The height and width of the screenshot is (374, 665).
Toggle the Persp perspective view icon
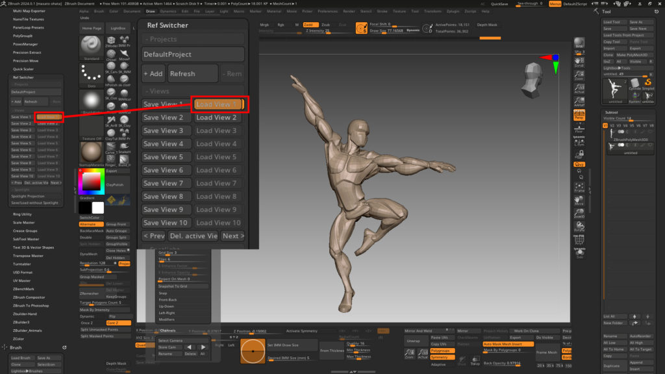(x=579, y=115)
